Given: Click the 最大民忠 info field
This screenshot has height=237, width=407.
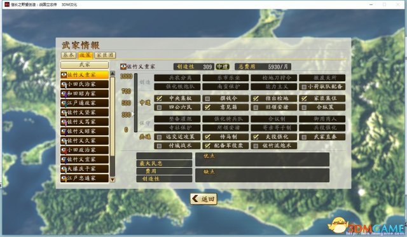Looking at the screenshot, I should pos(164,164).
